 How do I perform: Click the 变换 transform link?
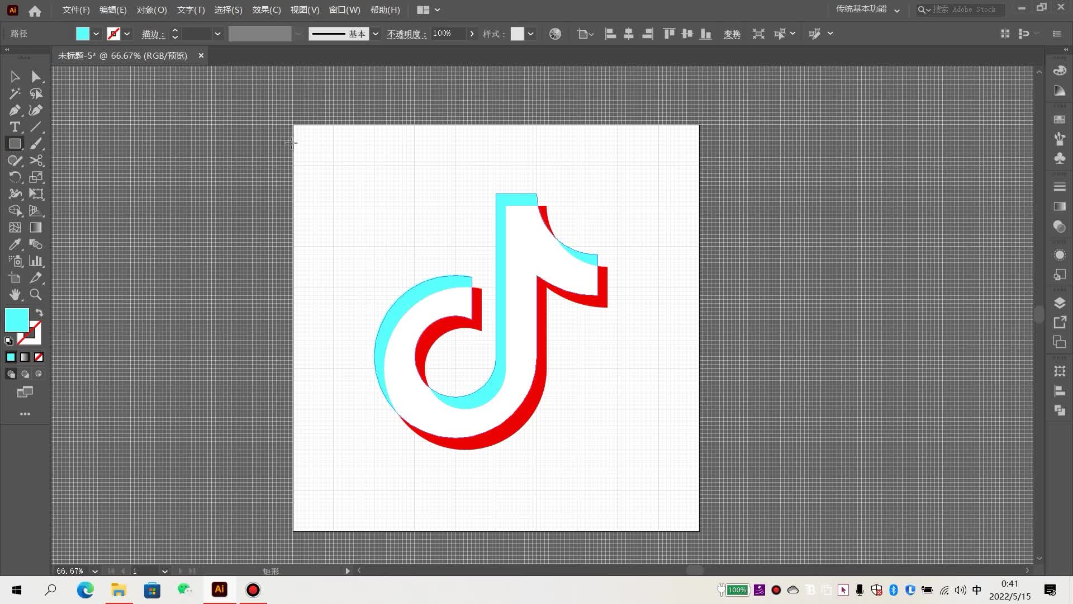click(732, 34)
